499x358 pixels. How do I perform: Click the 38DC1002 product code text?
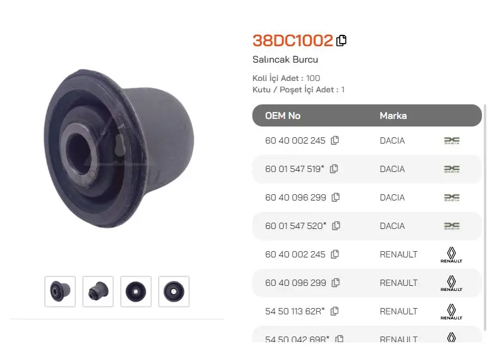[x=292, y=40]
